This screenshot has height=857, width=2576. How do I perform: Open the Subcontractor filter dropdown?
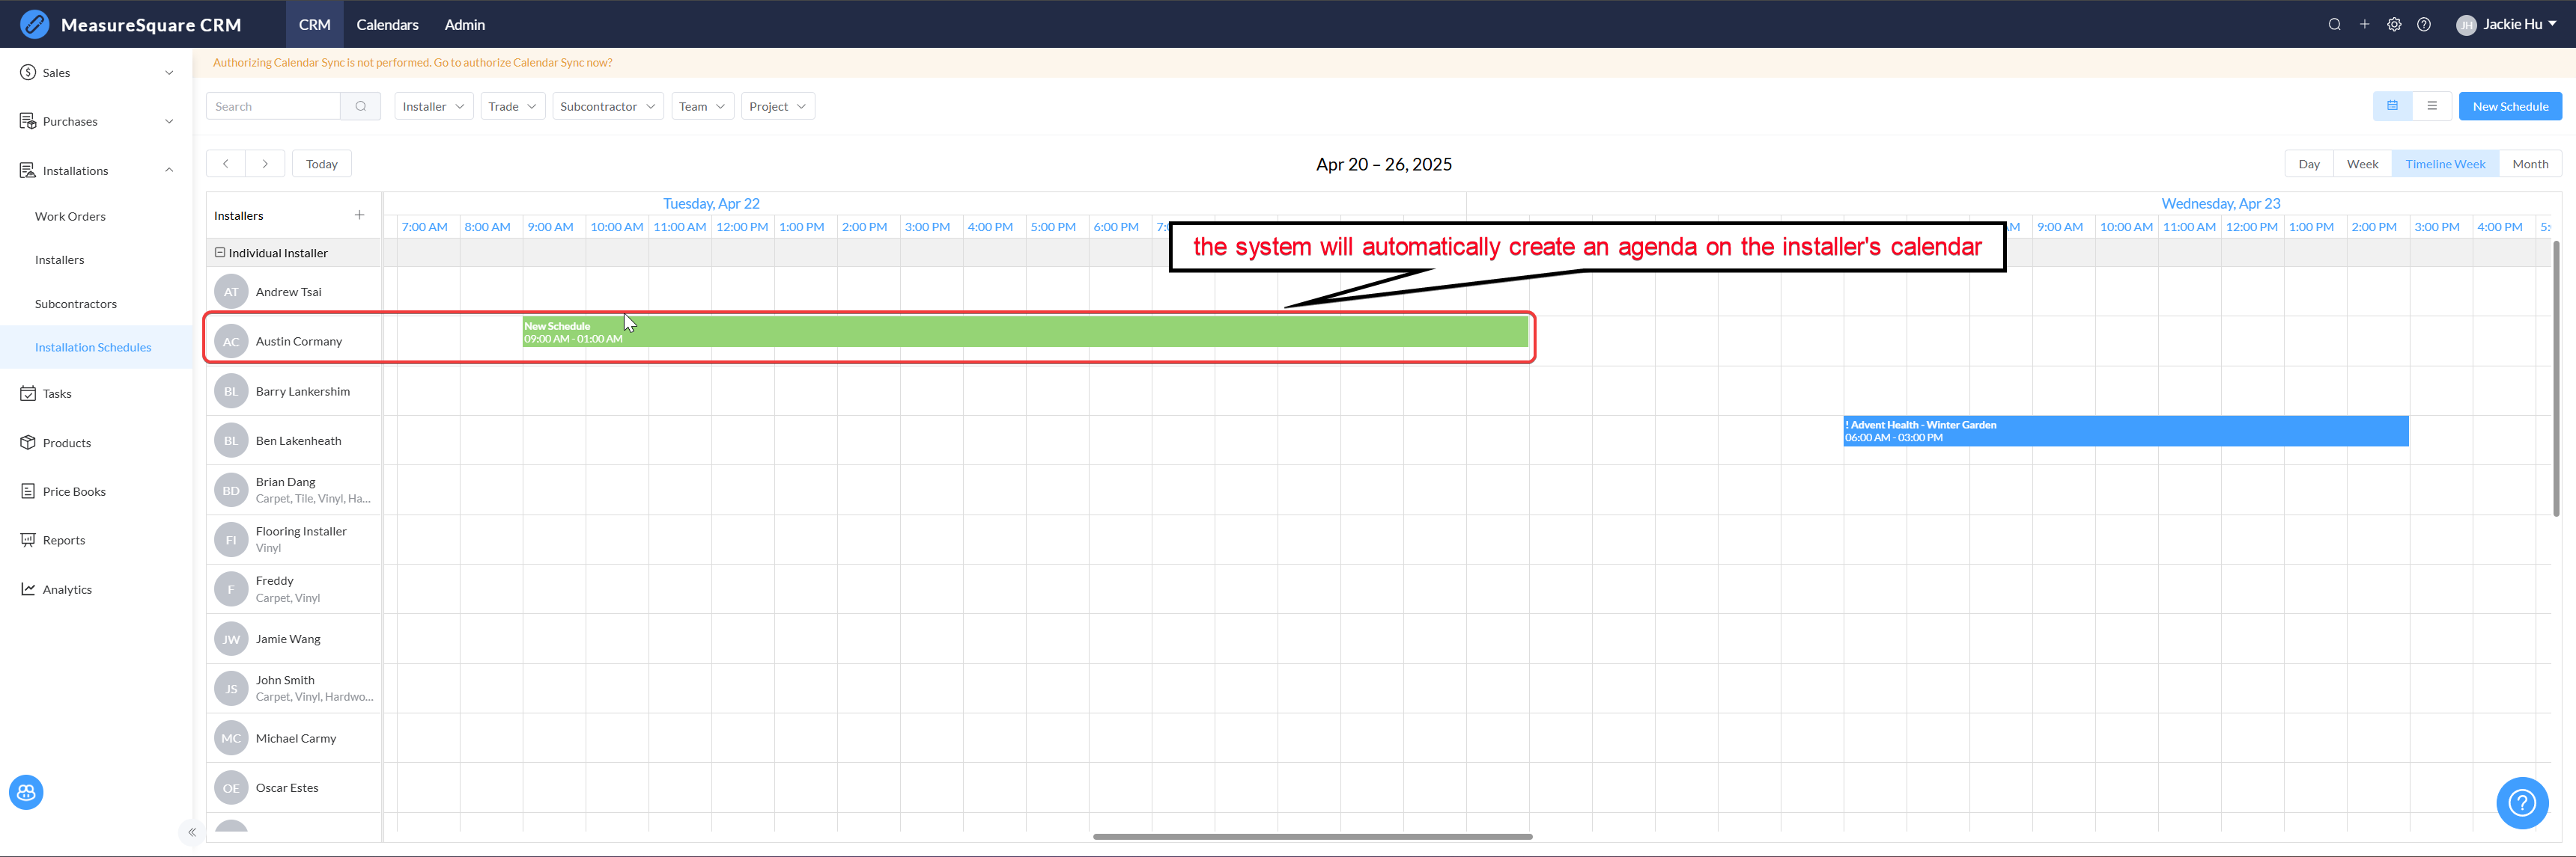607,106
